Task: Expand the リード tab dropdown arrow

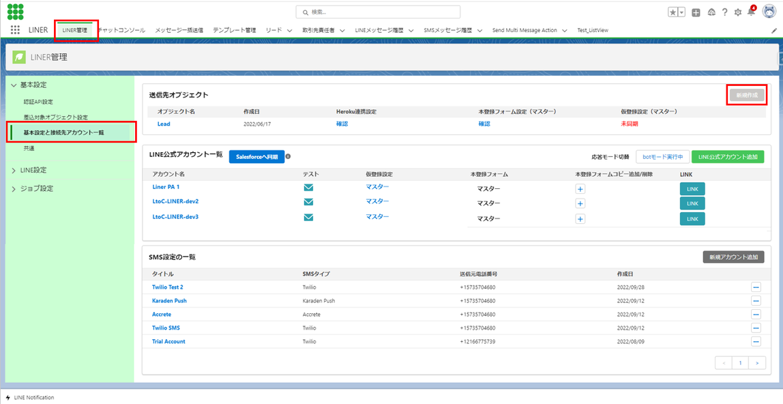Action: point(290,31)
